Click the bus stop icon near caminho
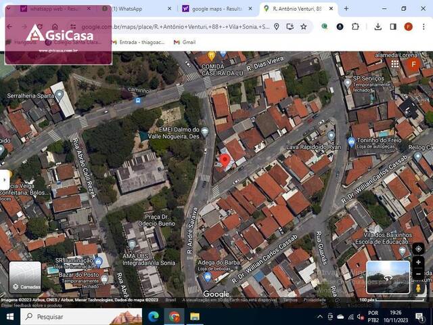 click(138, 101)
